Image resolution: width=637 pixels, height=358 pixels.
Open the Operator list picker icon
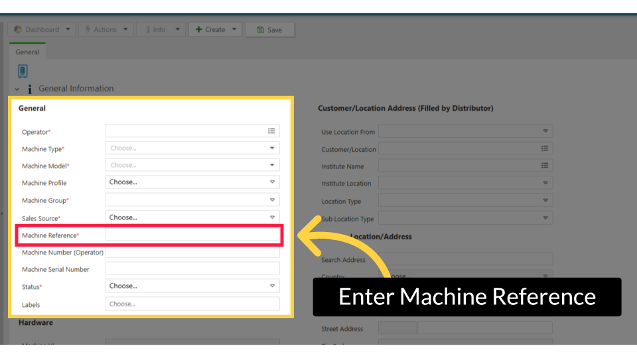tap(271, 131)
